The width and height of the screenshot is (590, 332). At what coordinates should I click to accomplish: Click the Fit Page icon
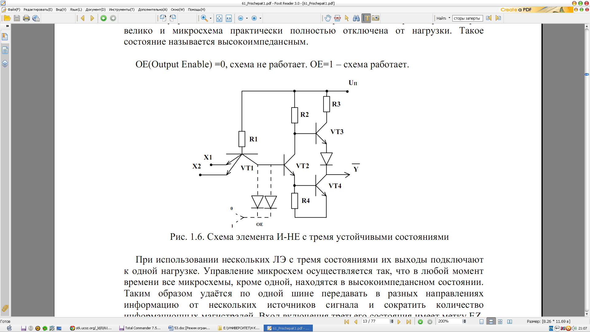[219, 18]
